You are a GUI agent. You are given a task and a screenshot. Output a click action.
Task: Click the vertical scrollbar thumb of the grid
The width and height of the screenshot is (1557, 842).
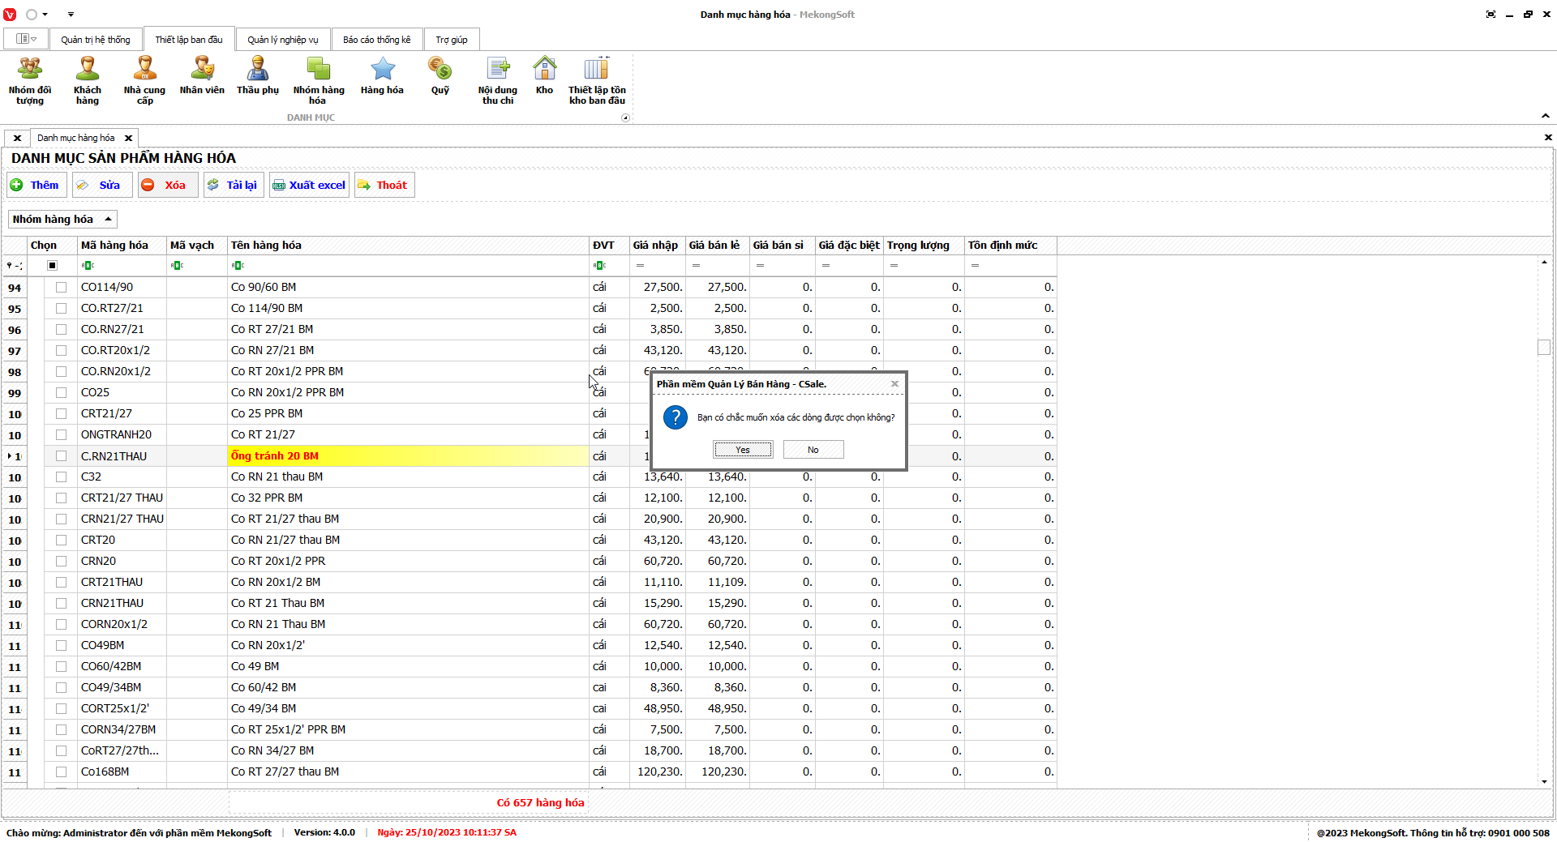coord(1544,347)
